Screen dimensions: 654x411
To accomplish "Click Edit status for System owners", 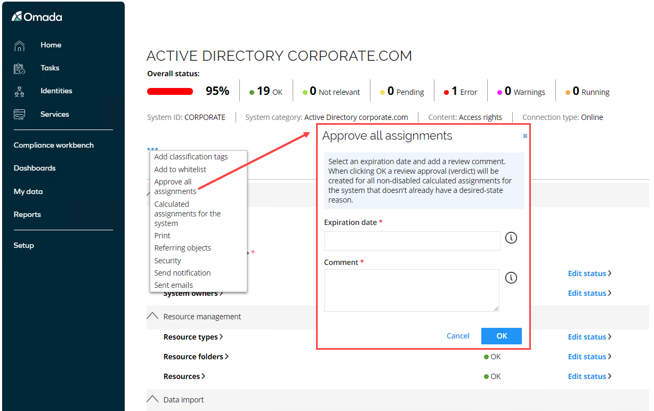I will click(590, 293).
